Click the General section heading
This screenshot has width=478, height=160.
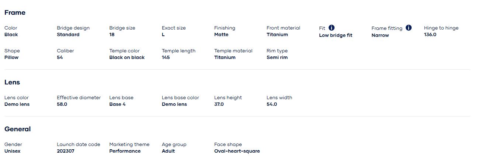click(x=17, y=129)
